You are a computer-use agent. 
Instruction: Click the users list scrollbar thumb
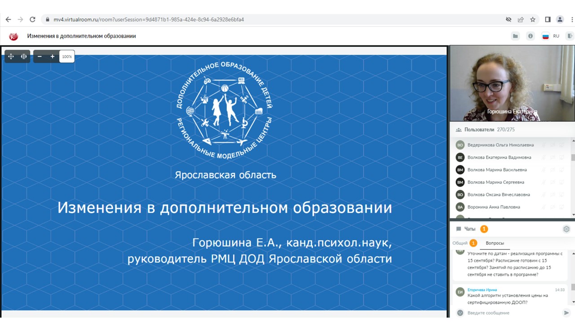[573, 157]
